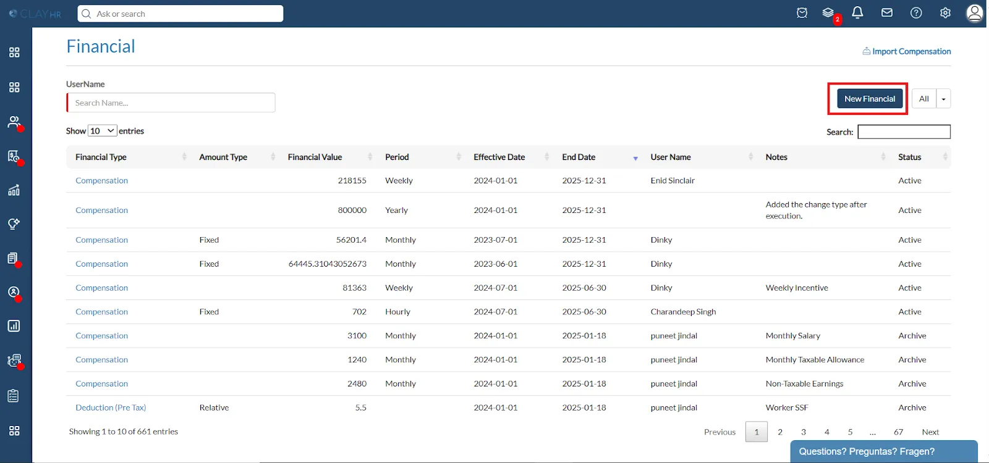
Task: Click the Monthly Taxable Allowance note
Action: (815, 360)
